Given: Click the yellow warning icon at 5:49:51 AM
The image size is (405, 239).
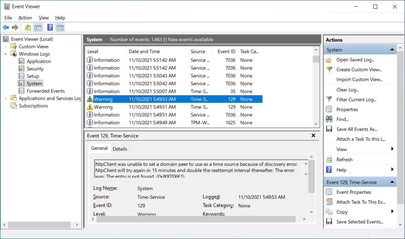Looking at the screenshot, I should coord(90,107).
